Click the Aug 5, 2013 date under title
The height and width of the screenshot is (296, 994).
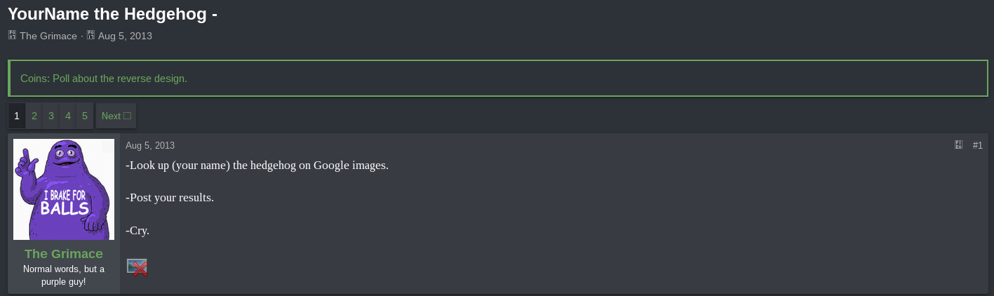point(125,36)
